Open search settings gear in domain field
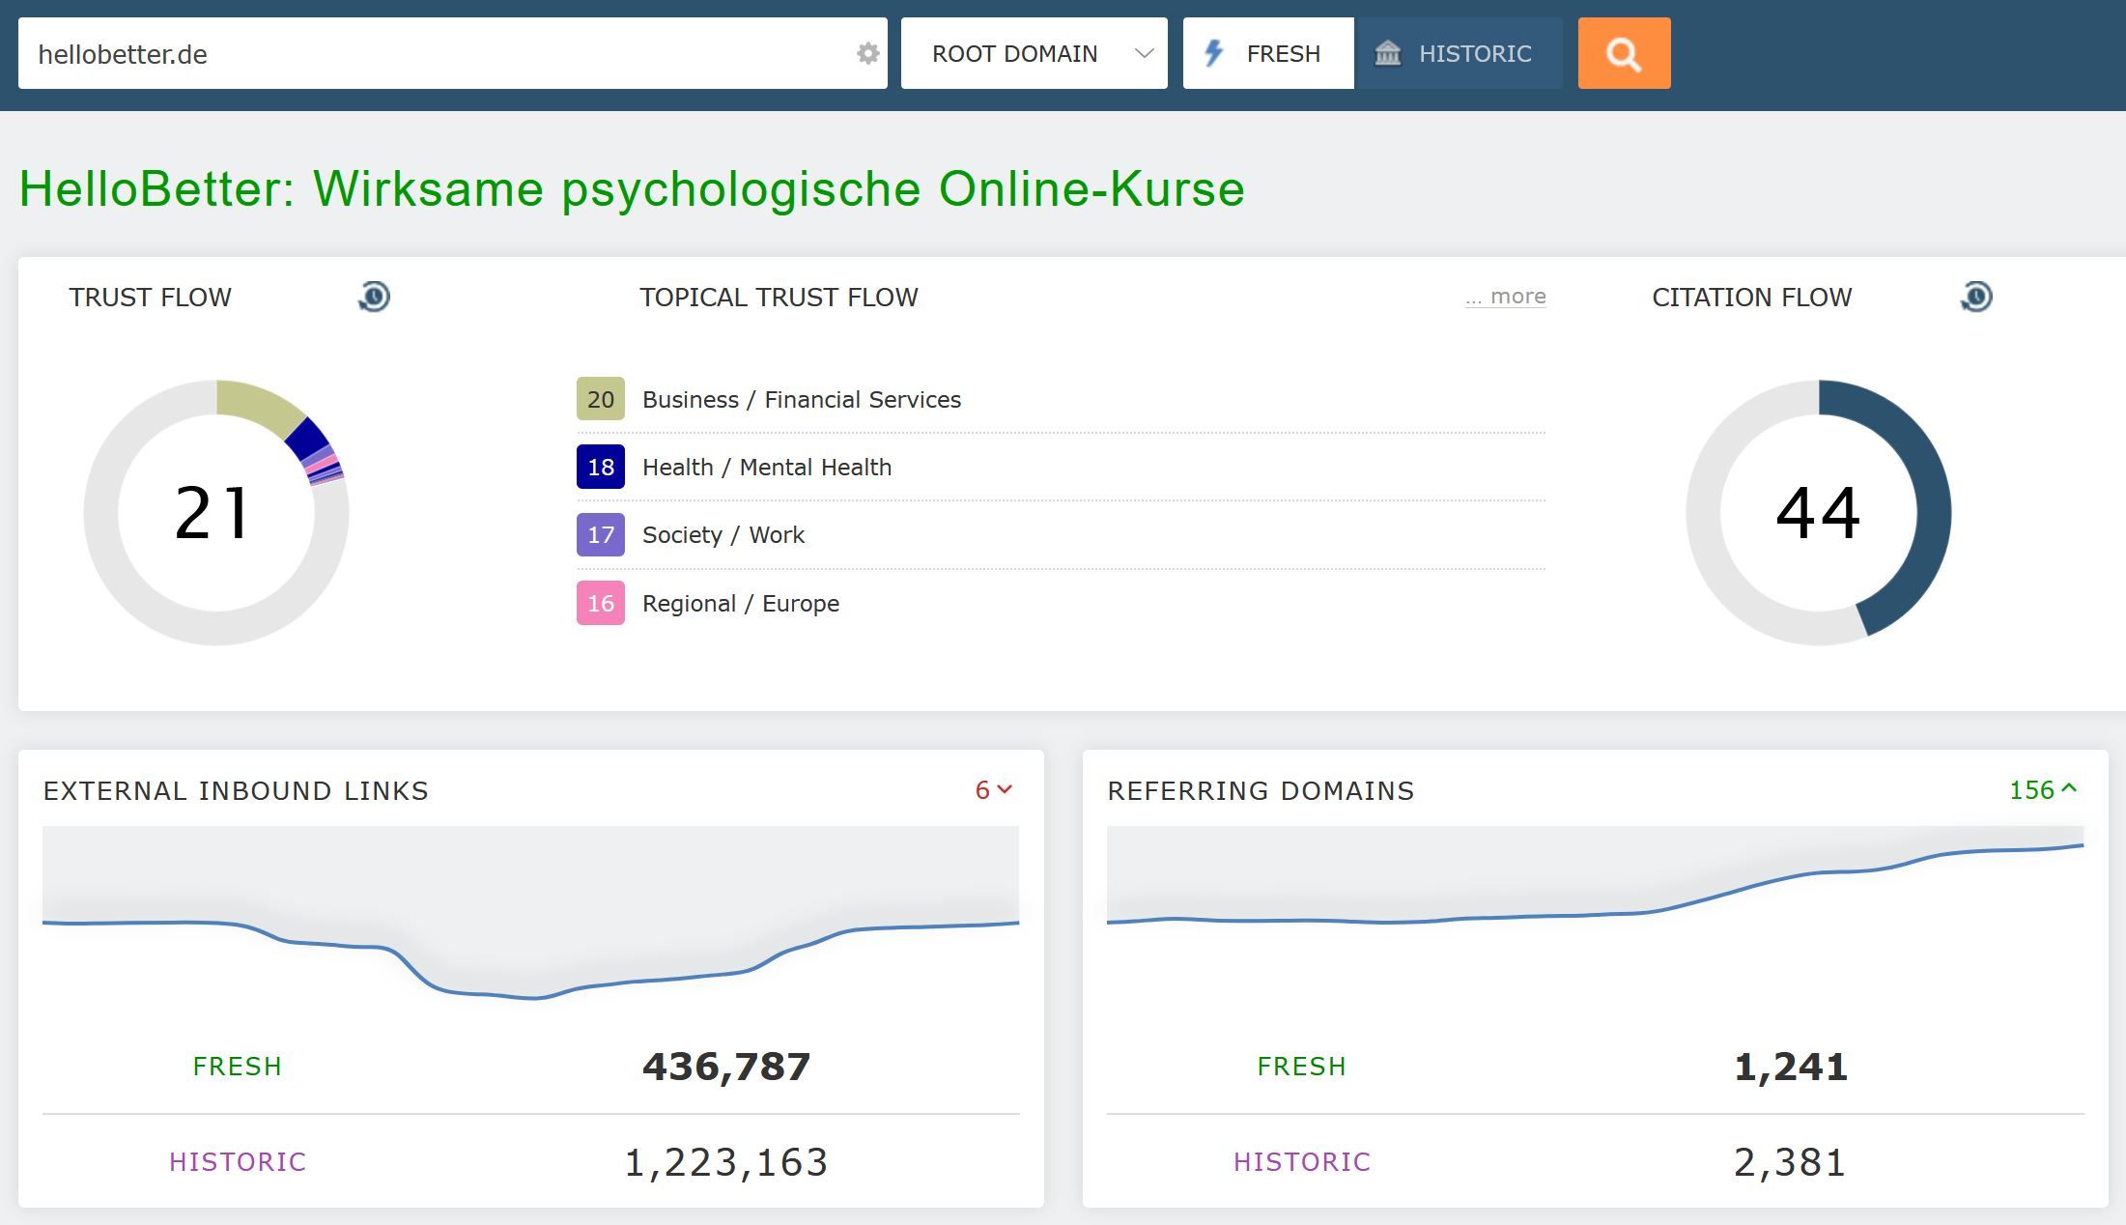Screen dimensions: 2126x1225 (x=868, y=54)
